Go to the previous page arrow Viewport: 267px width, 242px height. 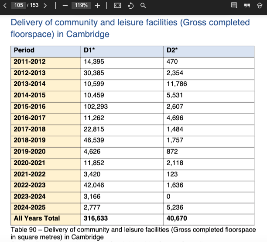click(x=5, y=6)
